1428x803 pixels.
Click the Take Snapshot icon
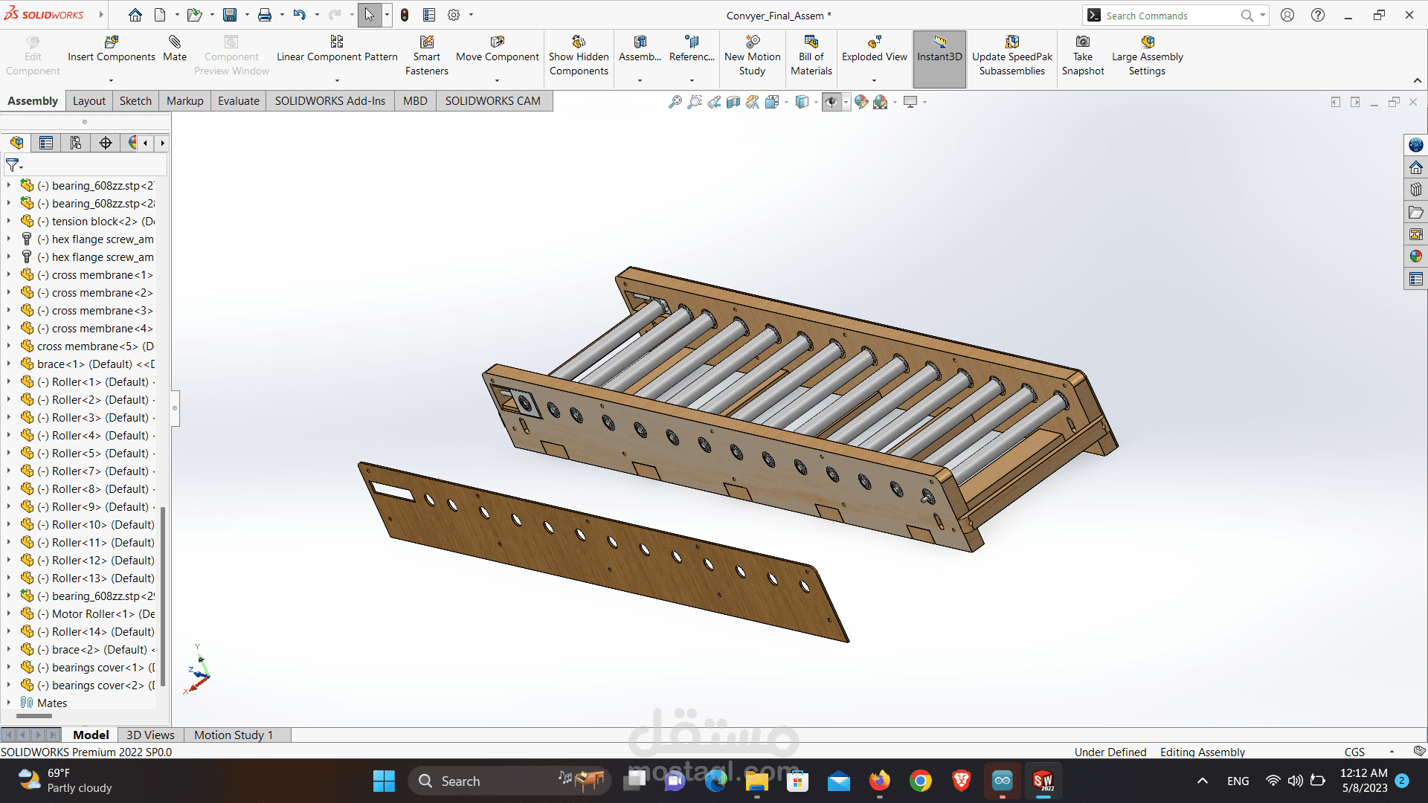coord(1082,56)
